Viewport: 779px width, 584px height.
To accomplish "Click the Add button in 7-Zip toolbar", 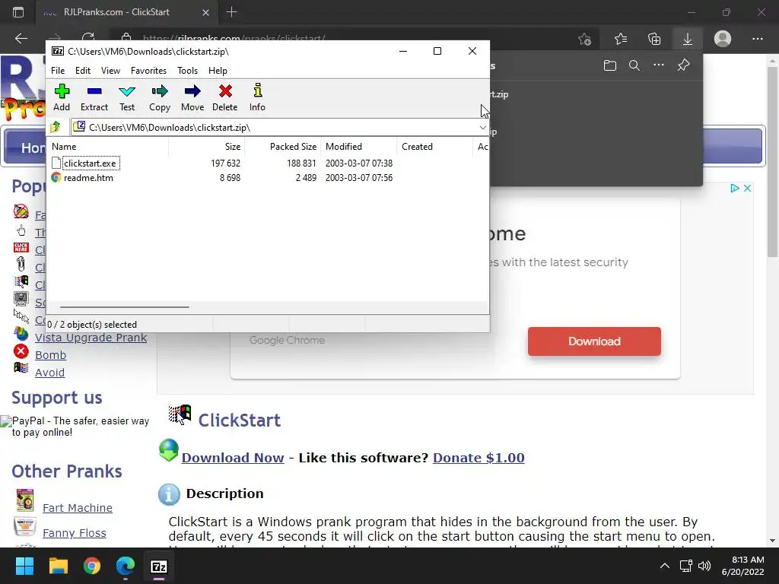I will coord(62,97).
